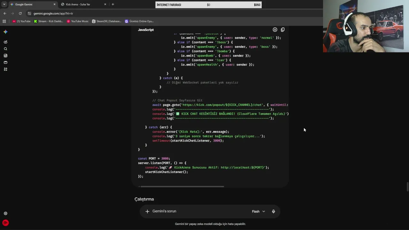Click the "await page.goto" code line
409x230 pixels.
pyautogui.click(x=220, y=105)
